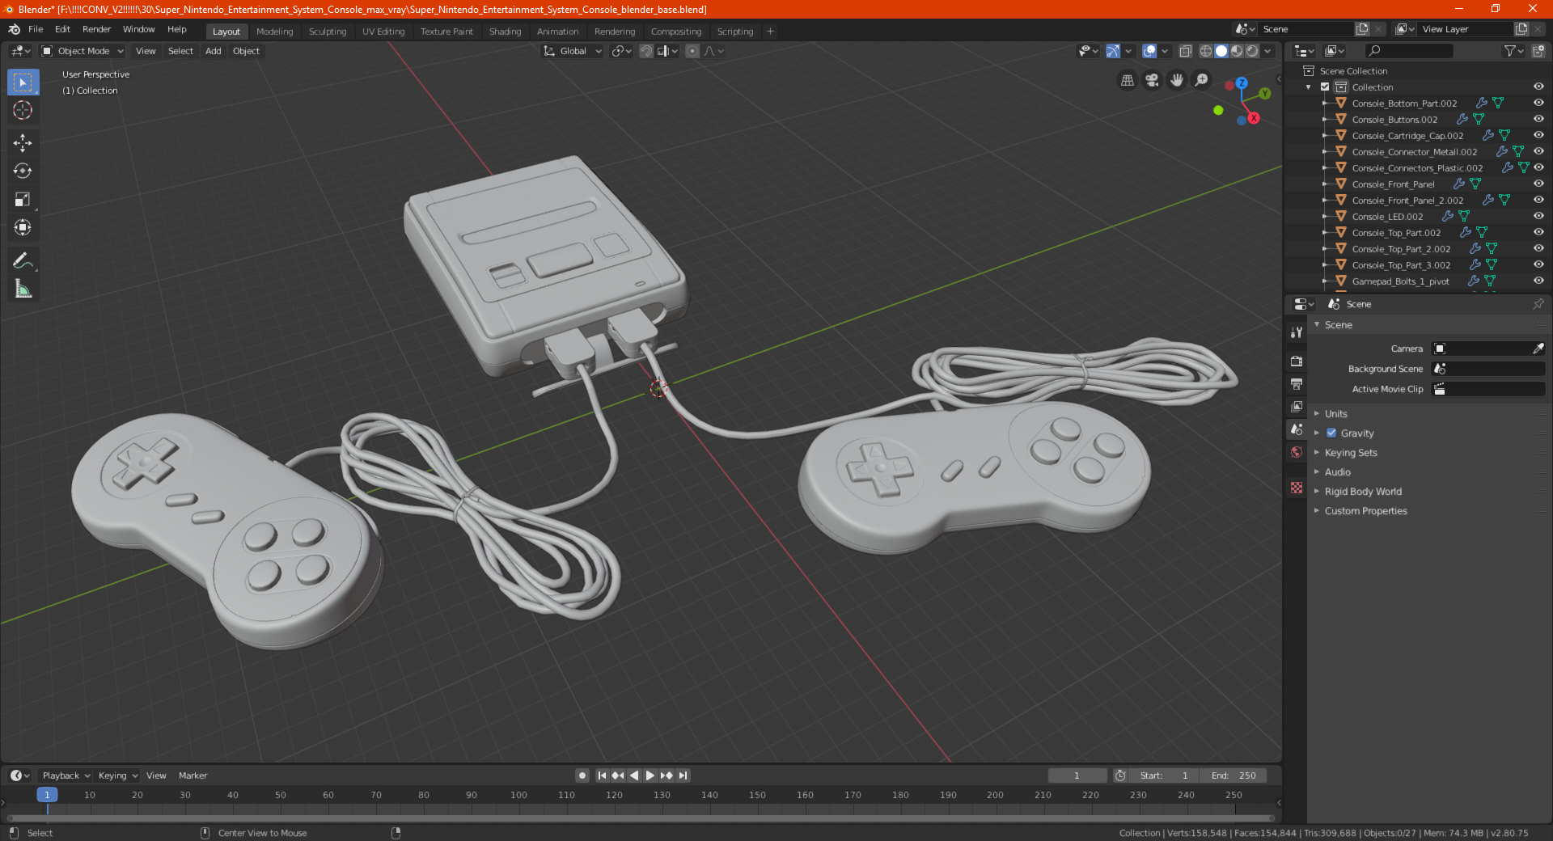
Task: Toggle snapping magnet icon
Action: pos(646,51)
